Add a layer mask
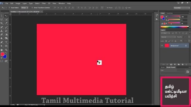The image size is (191, 107). tap(171, 64)
